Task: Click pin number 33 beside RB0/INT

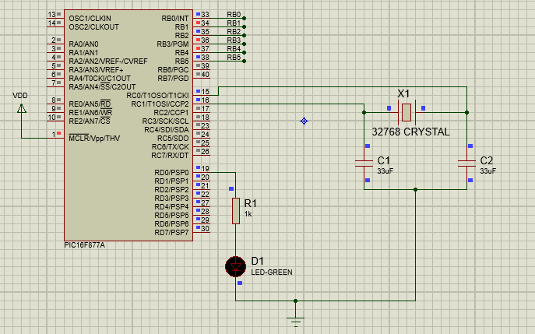Action: coord(205,14)
